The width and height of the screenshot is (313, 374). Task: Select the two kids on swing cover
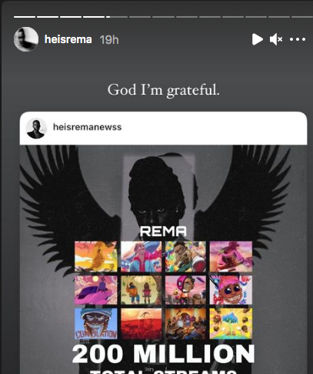pos(141,290)
